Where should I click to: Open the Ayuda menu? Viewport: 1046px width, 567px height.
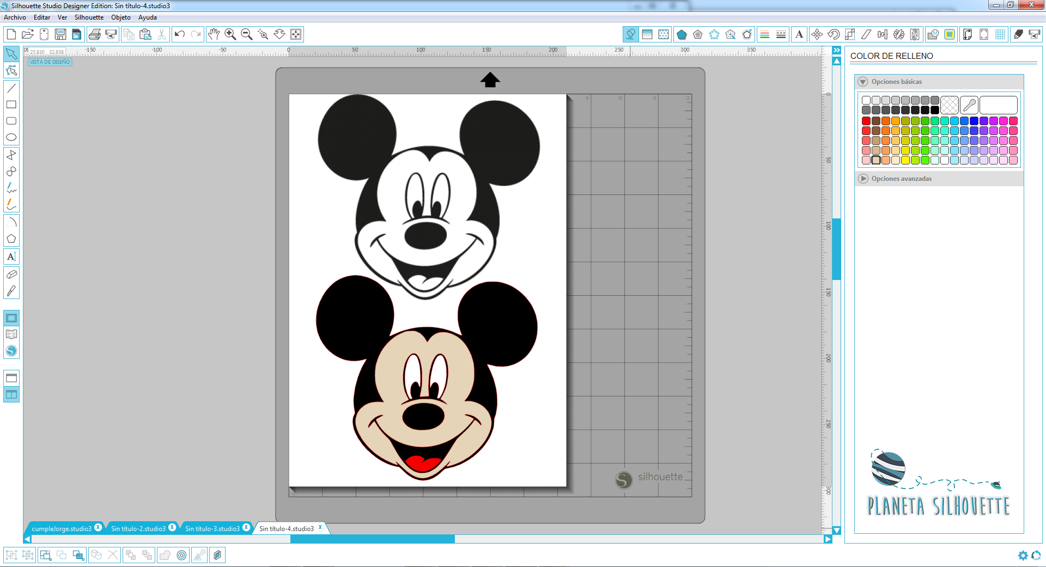(x=148, y=17)
